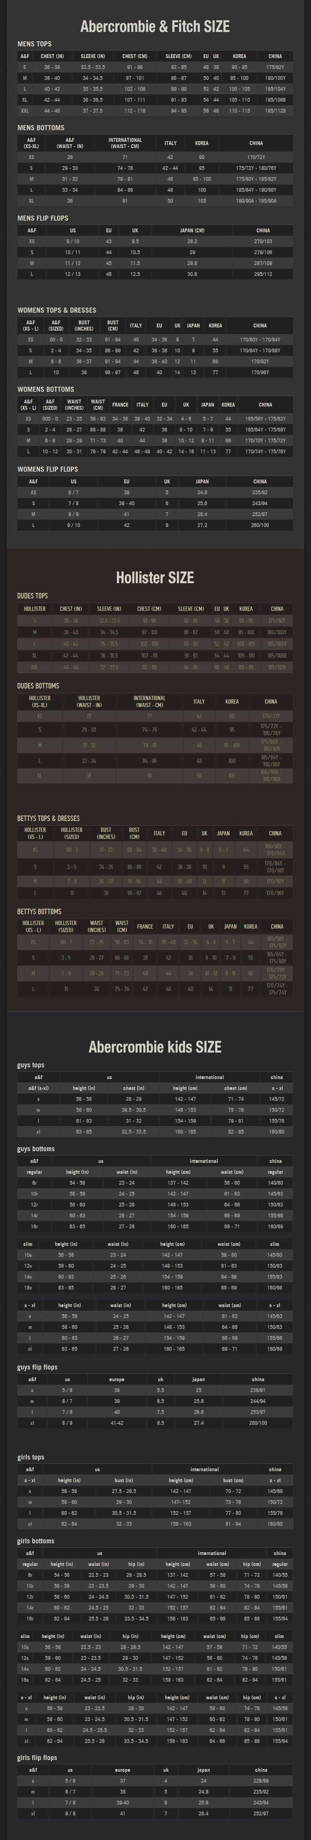
Task: Click the guys bottoms section heading
Action: pyautogui.click(x=36, y=1149)
